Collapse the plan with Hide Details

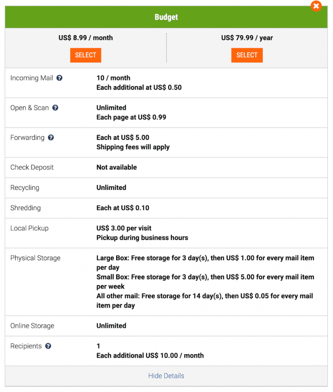[x=166, y=376]
